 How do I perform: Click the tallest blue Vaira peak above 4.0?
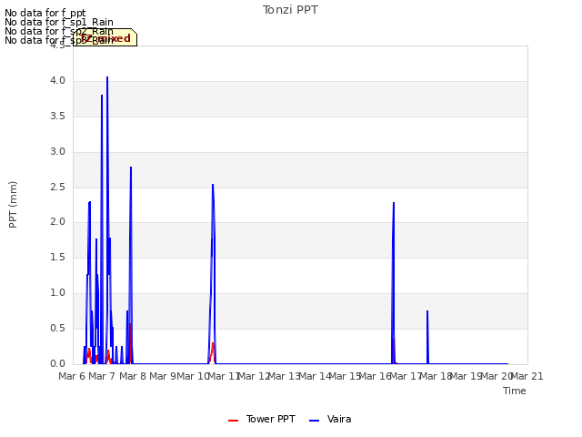107,77
